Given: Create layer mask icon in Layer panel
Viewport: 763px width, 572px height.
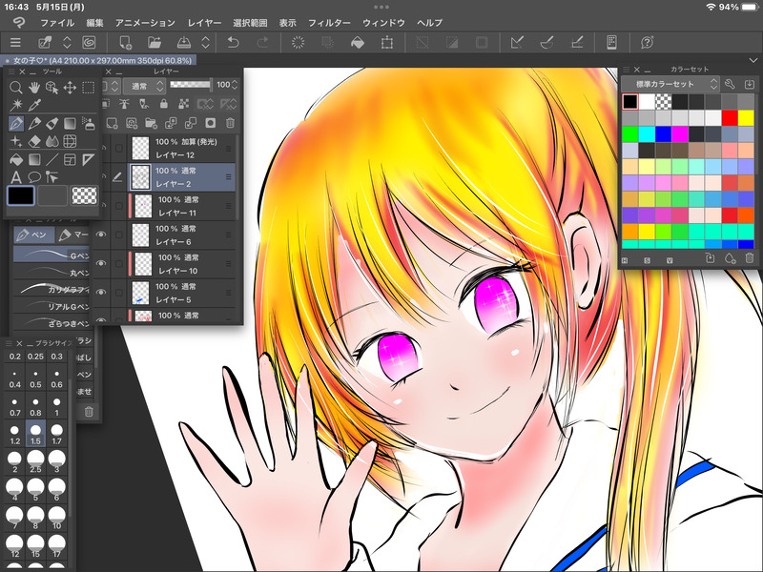Looking at the screenshot, I should coord(210,124).
